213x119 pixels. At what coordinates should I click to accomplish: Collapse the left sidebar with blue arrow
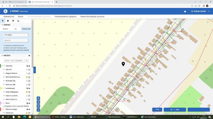point(35,70)
